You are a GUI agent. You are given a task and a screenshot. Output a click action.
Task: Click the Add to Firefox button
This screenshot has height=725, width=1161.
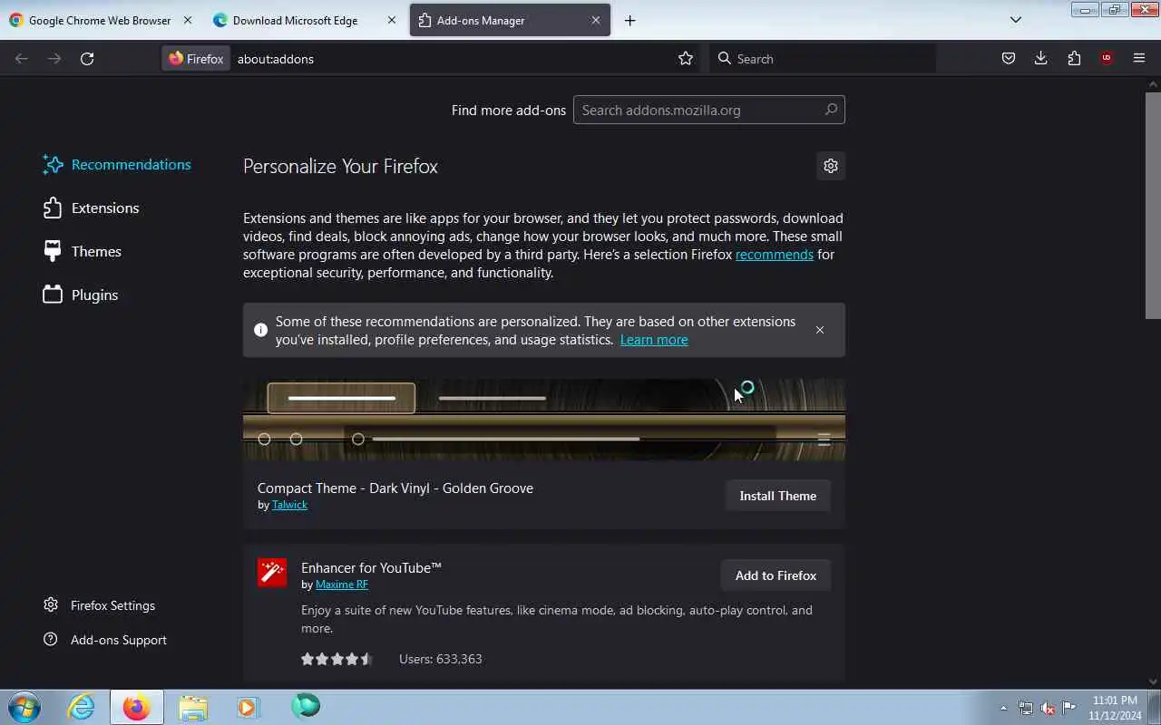click(x=776, y=575)
